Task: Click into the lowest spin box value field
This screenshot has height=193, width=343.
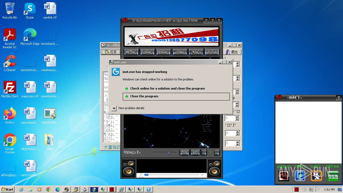Action: coord(230,143)
